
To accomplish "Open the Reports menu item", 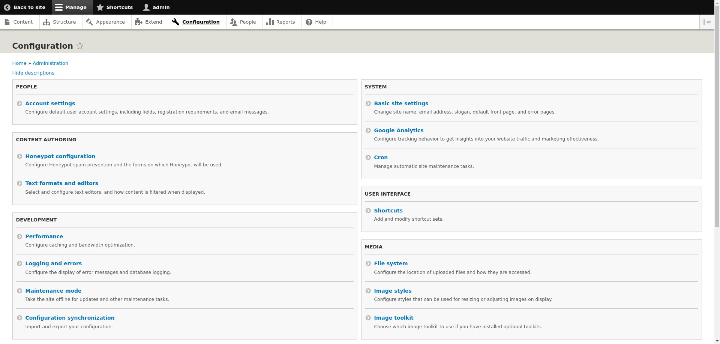I will click(281, 22).
